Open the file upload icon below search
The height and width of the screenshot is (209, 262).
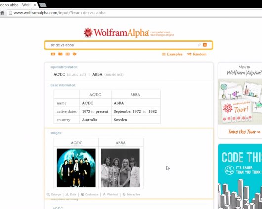tap(75, 54)
